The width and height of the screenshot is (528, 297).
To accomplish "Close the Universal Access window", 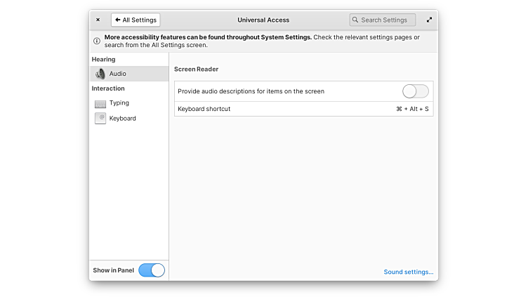I will [98, 20].
